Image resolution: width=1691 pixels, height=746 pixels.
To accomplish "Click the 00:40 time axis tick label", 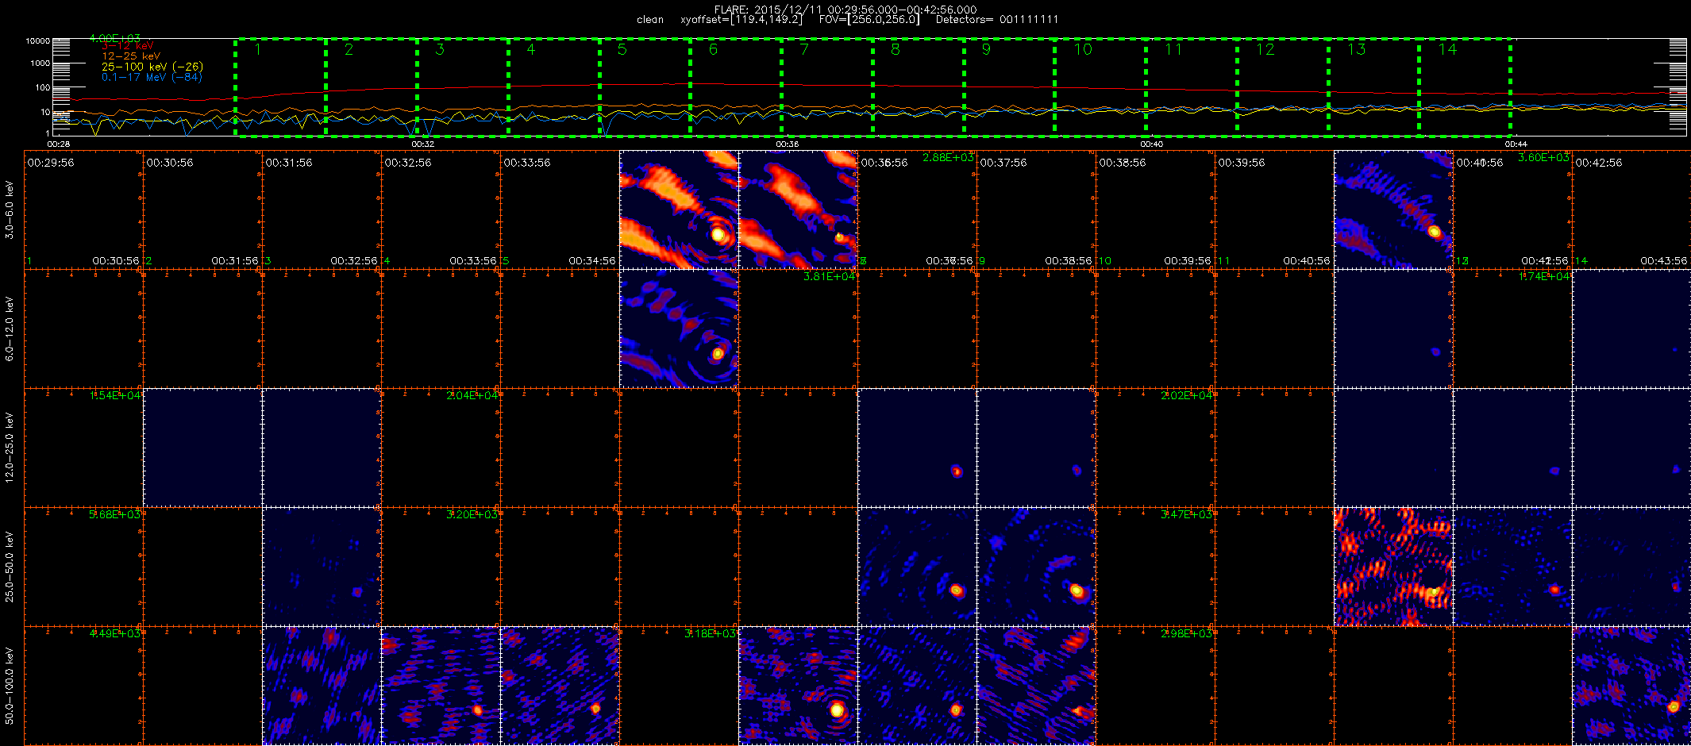I will [x=1151, y=144].
